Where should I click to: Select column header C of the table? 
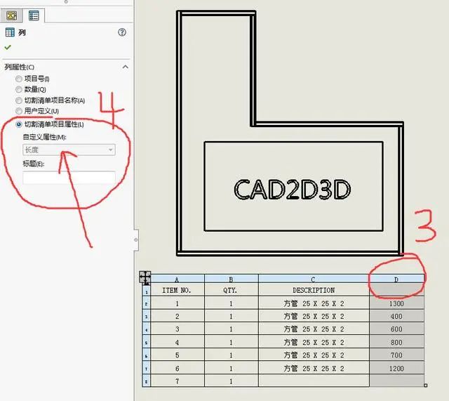314,280
